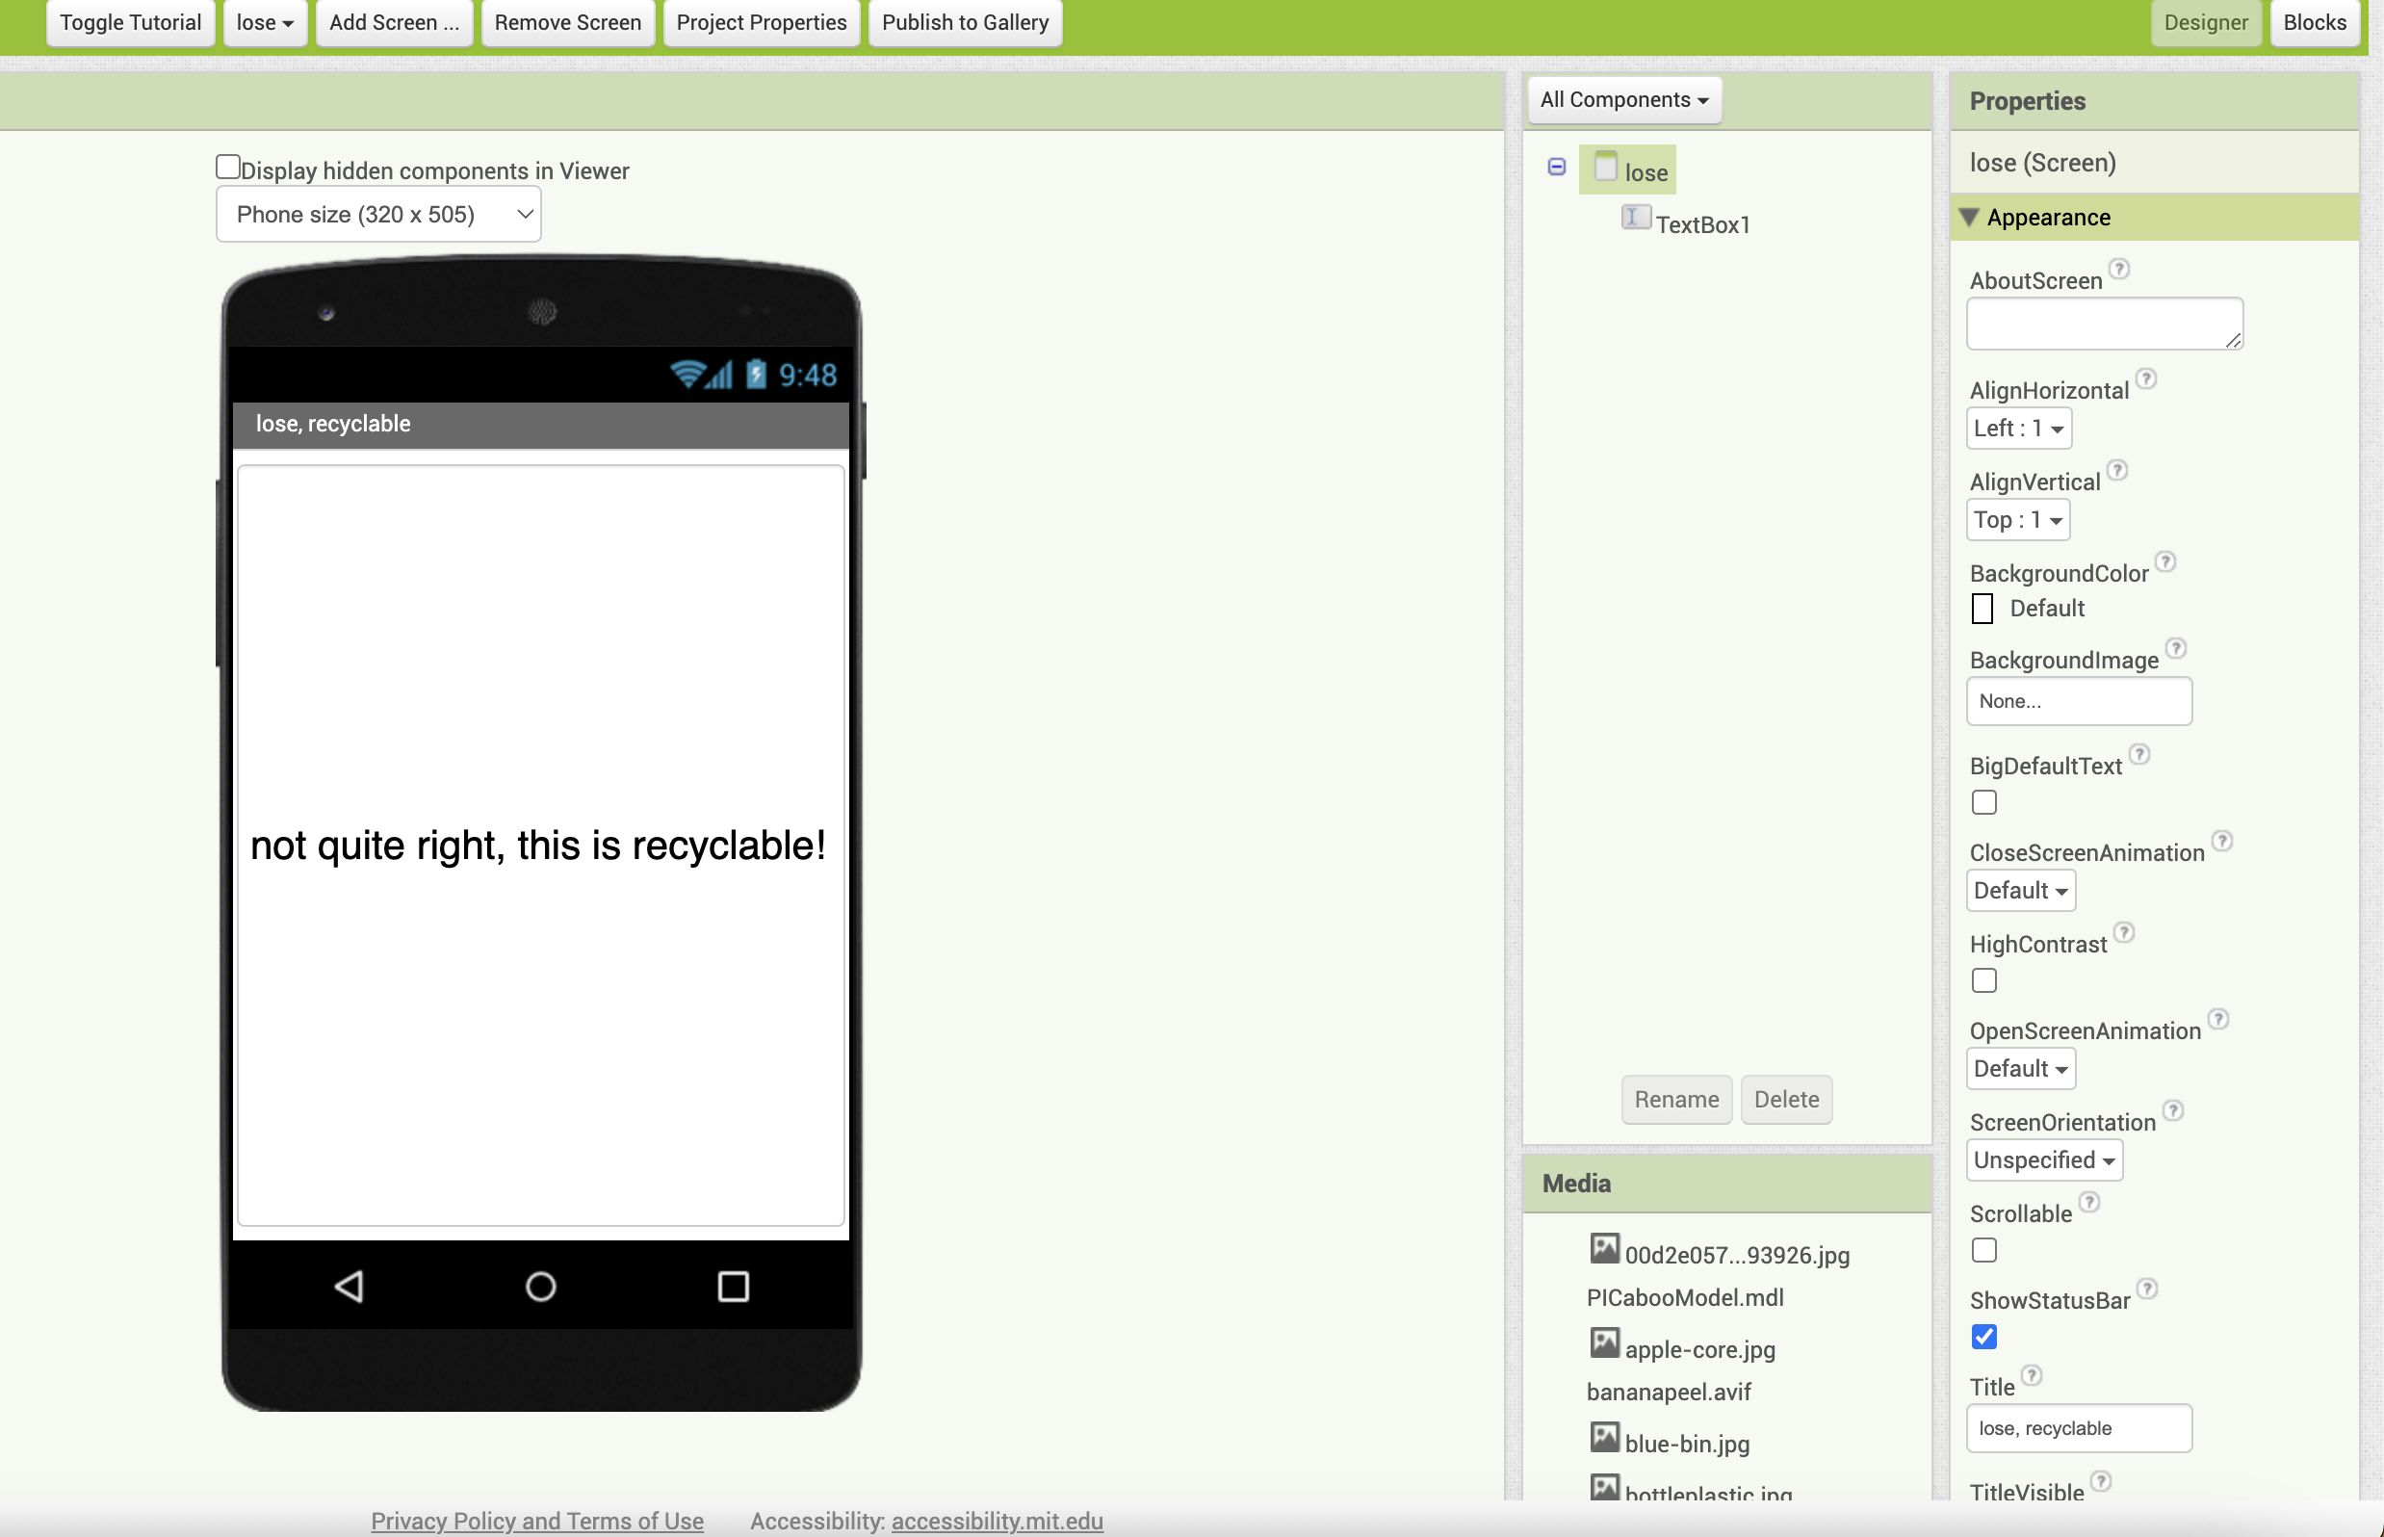Collapse the lose screen tree node
The width and height of the screenshot is (2384, 1537).
click(x=1556, y=167)
